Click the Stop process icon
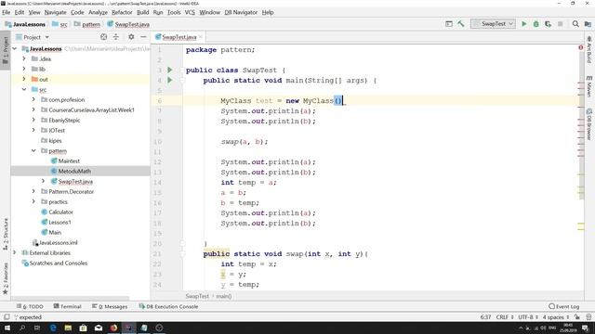This screenshot has width=595, height=334. pyautogui.click(x=560, y=24)
